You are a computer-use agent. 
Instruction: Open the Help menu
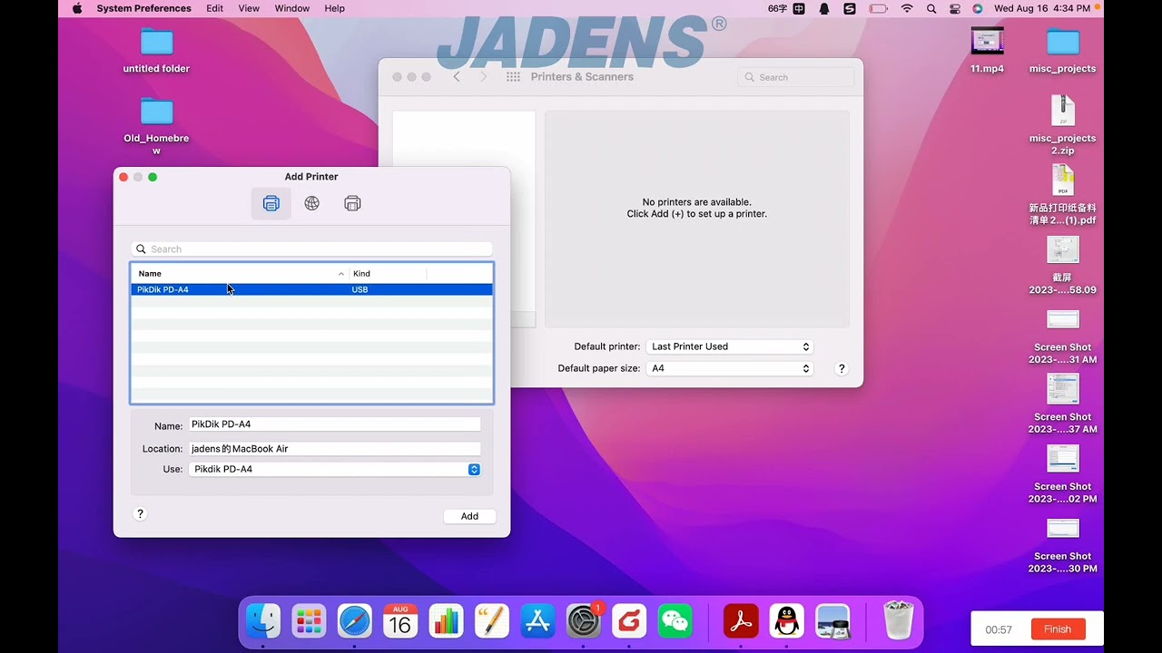tap(334, 8)
